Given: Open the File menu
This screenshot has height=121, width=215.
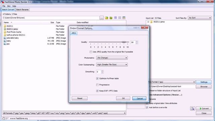Looking at the screenshot, I should pyautogui.click(x=4, y=6).
